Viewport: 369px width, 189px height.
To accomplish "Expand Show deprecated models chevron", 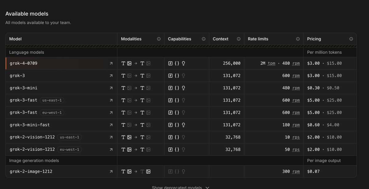I will point(207,187).
